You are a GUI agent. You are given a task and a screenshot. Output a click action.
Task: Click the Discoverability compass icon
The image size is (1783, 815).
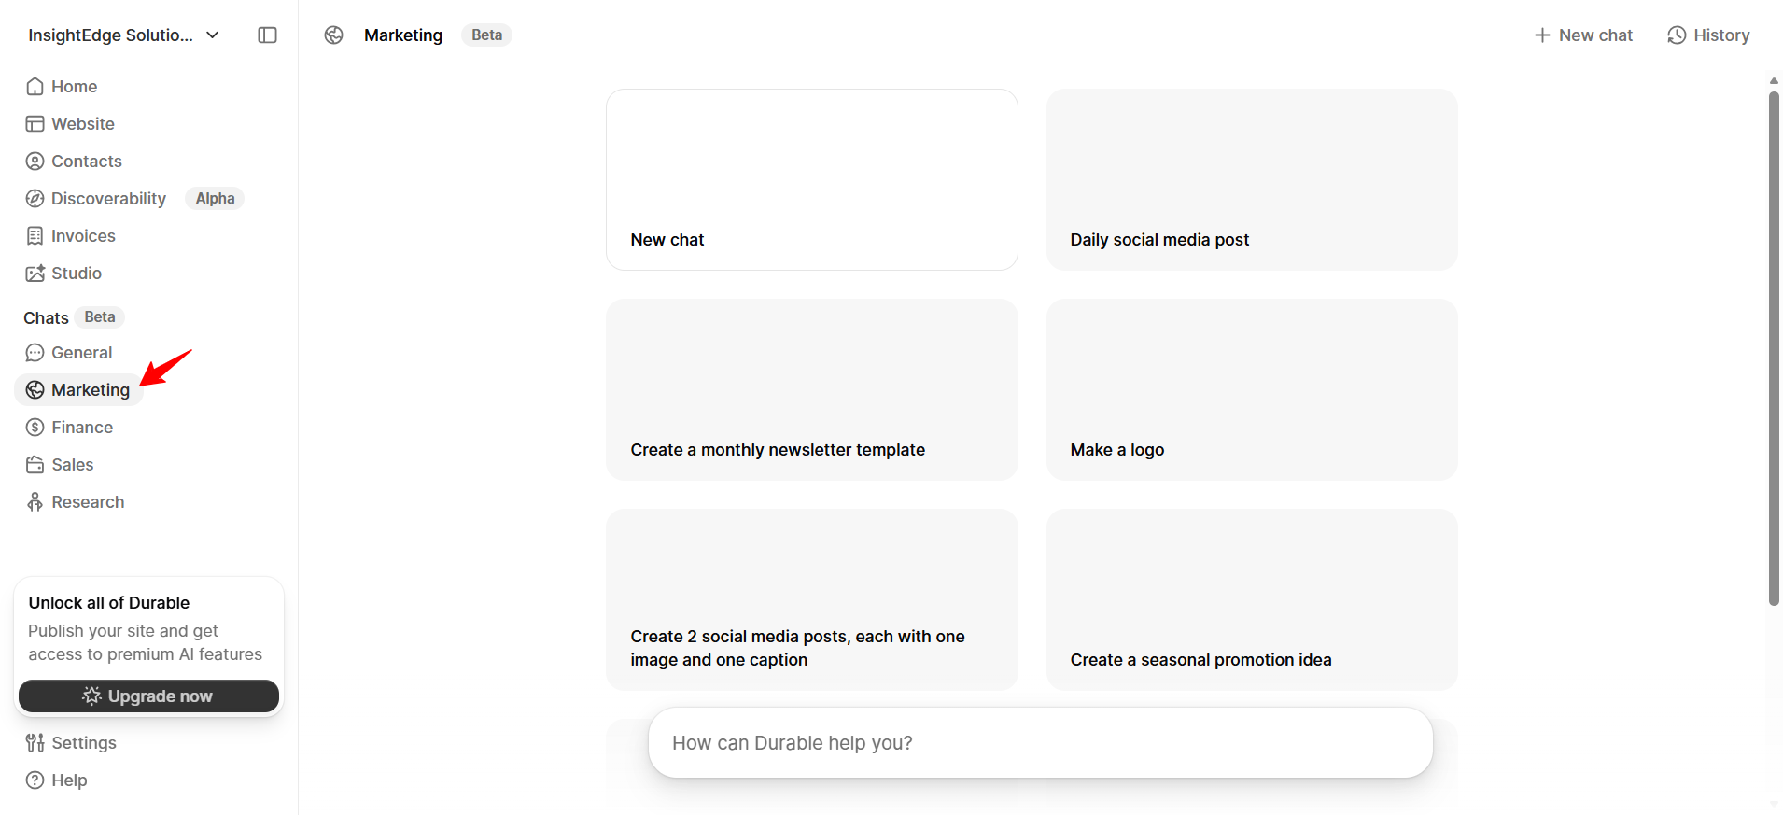point(35,199)
